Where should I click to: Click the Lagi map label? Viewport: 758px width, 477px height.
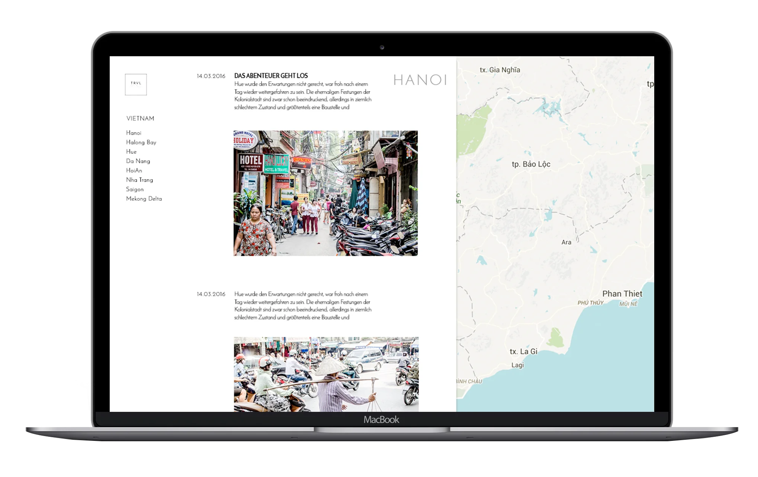pyautogui.click(x=517, y=365)
